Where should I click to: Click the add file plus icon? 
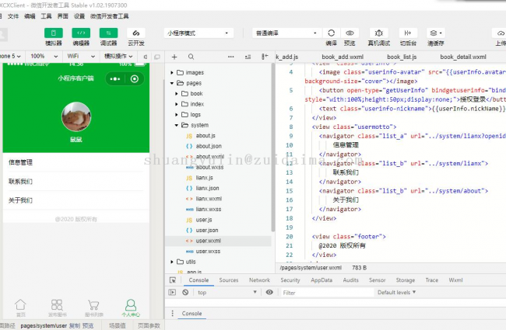(173, 57)
